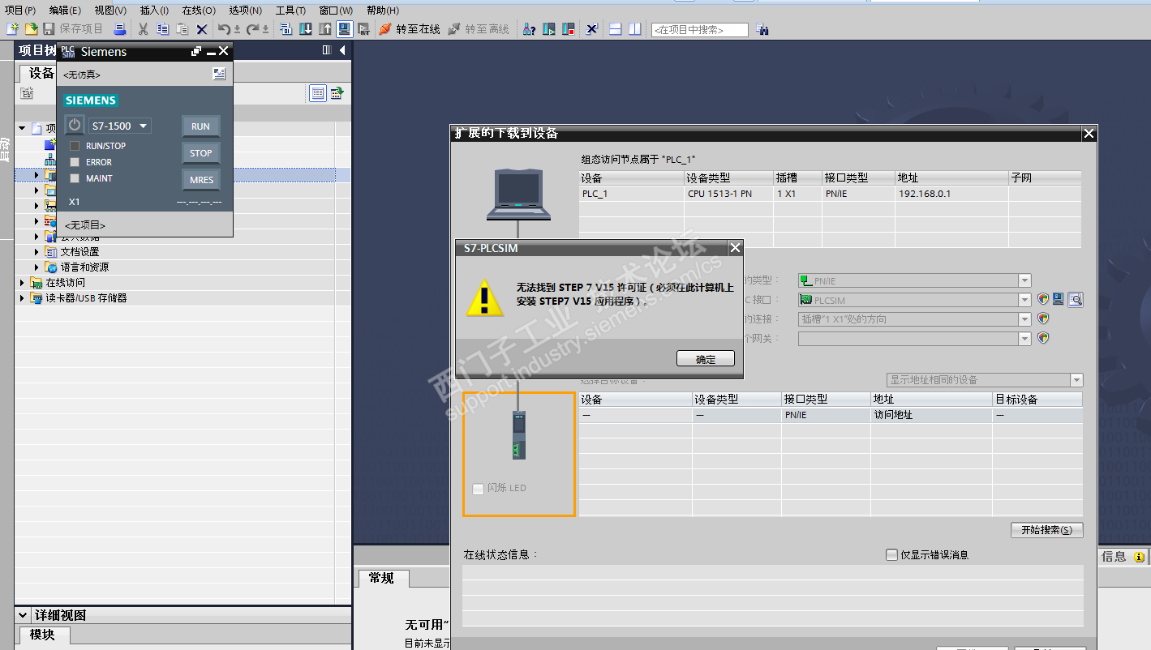
Task: Open the 帮助(H) menu
Action: point(383,11)
